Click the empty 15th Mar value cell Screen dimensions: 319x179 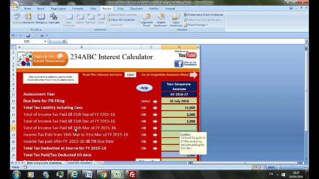(179, 128)
